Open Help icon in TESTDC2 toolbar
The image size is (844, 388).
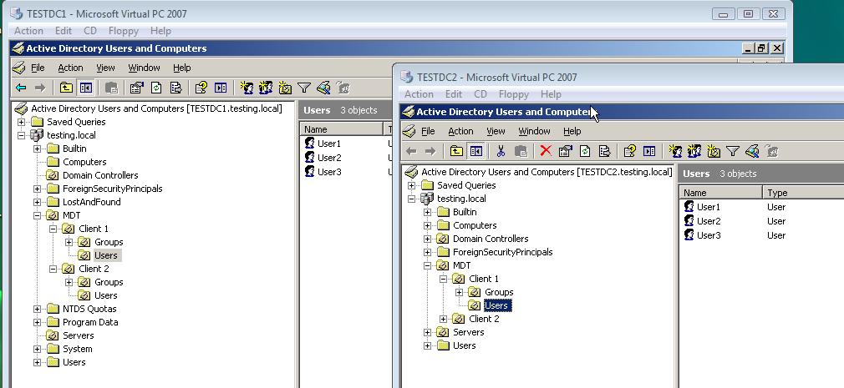pos(629,152)
